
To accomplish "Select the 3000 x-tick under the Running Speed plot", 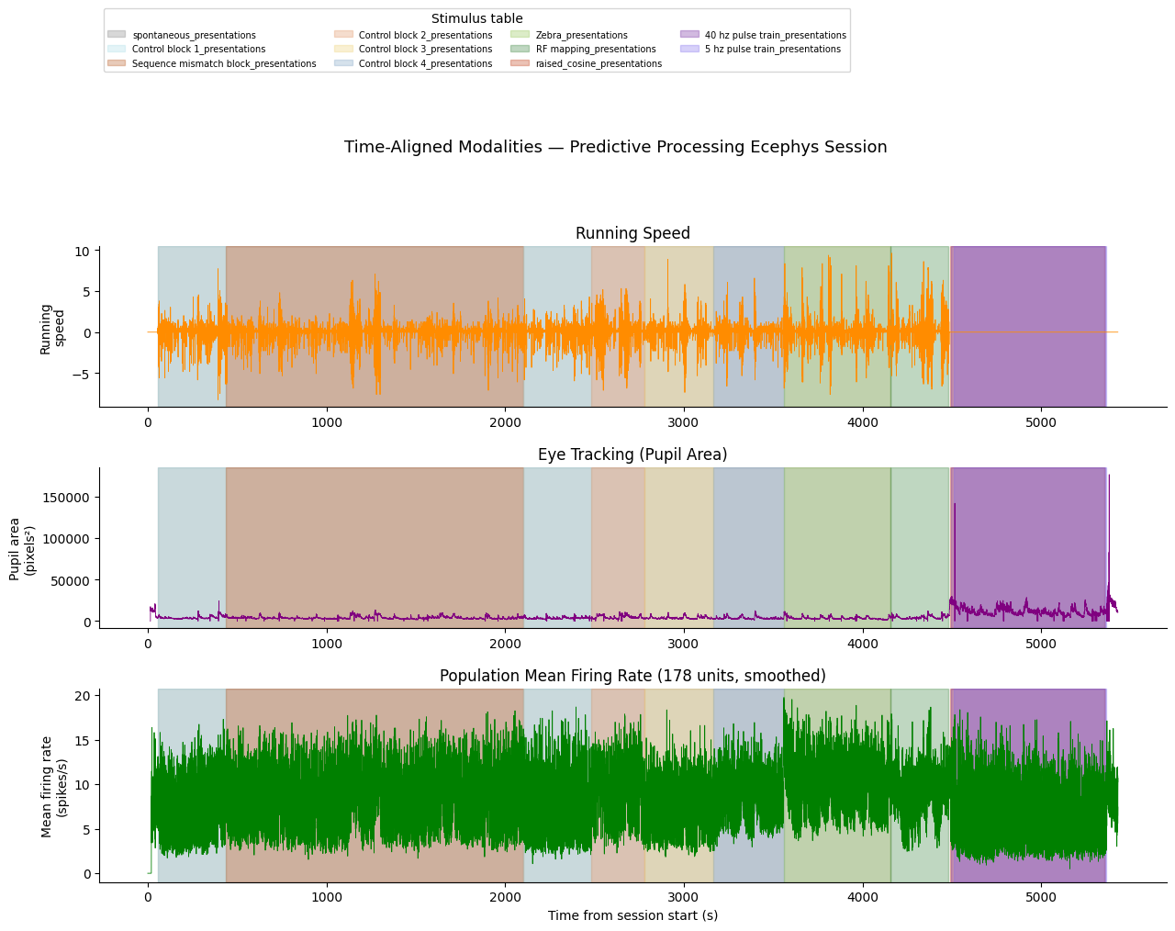I will click(x=684, y=422).
